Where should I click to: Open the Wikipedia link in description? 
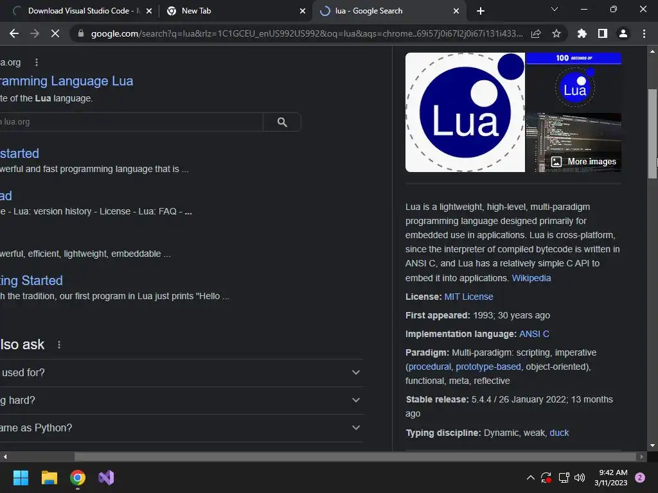coord(531,278)
